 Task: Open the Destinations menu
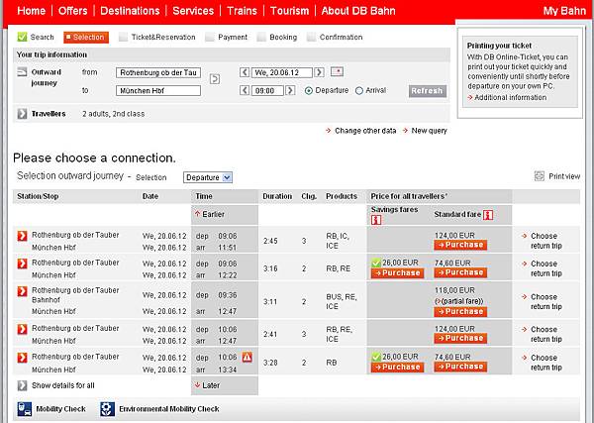point(130,11)
